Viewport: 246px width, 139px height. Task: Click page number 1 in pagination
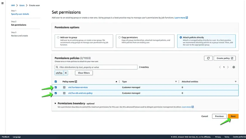224,67
